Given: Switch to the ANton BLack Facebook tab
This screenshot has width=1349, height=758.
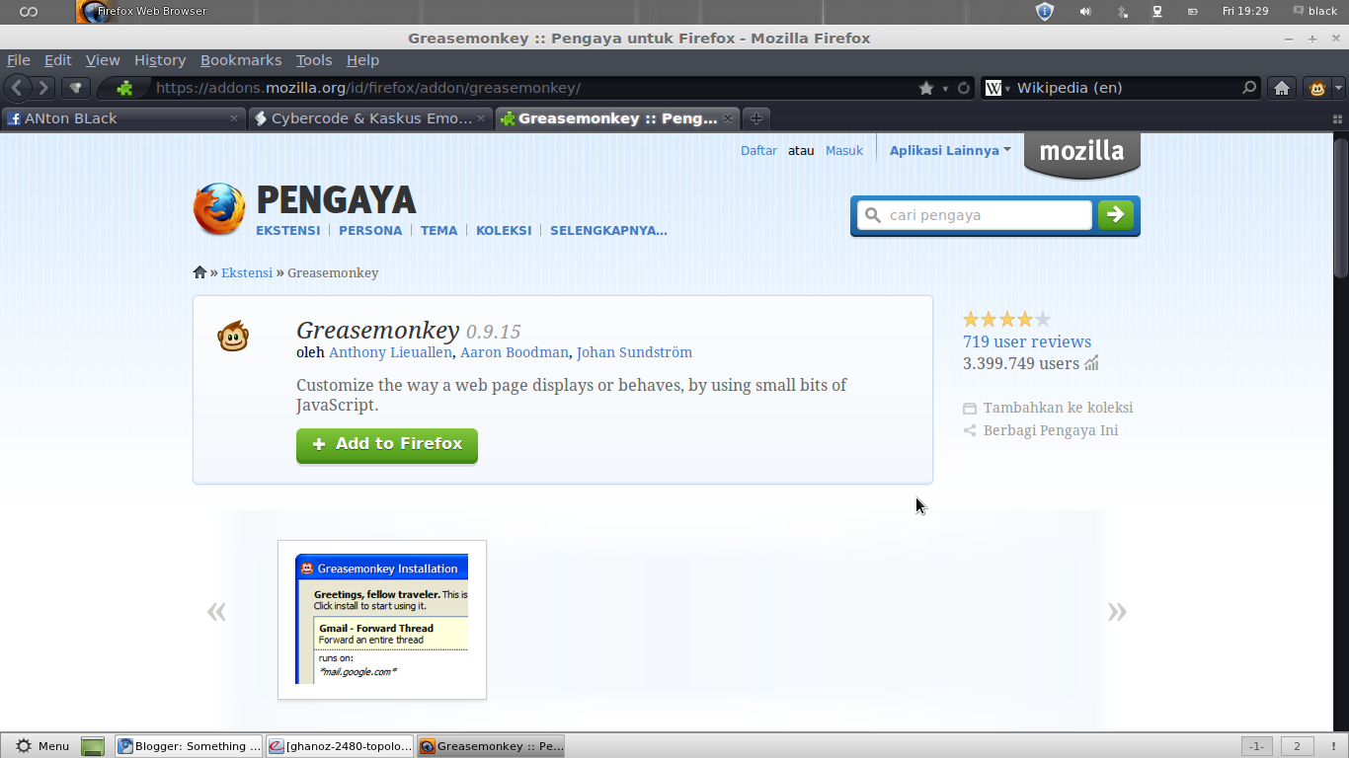Looking at the screenshot, I should [122, 118].
